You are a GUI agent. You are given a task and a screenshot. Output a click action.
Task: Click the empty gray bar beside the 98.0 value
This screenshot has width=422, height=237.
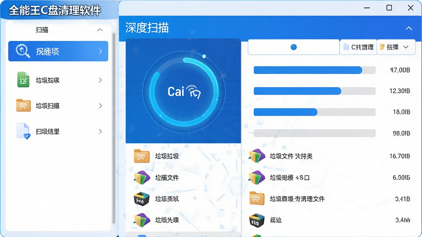[314, 133]
